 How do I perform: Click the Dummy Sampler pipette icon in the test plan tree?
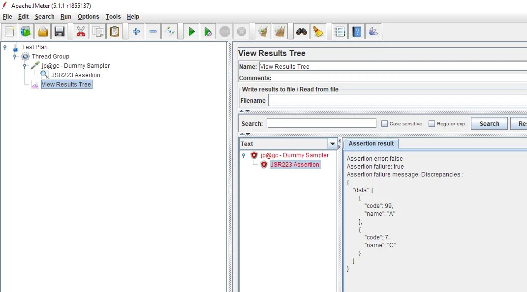click(x=35, y=66)
